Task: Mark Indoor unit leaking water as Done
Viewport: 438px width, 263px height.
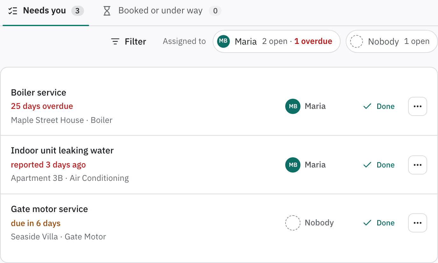Action: click(379, 165)
